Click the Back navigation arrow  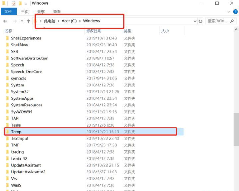(5, 21)
